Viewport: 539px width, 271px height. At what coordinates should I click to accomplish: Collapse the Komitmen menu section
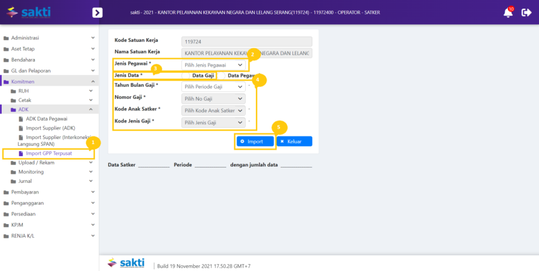pyautogui.click(x=93, y=82)
